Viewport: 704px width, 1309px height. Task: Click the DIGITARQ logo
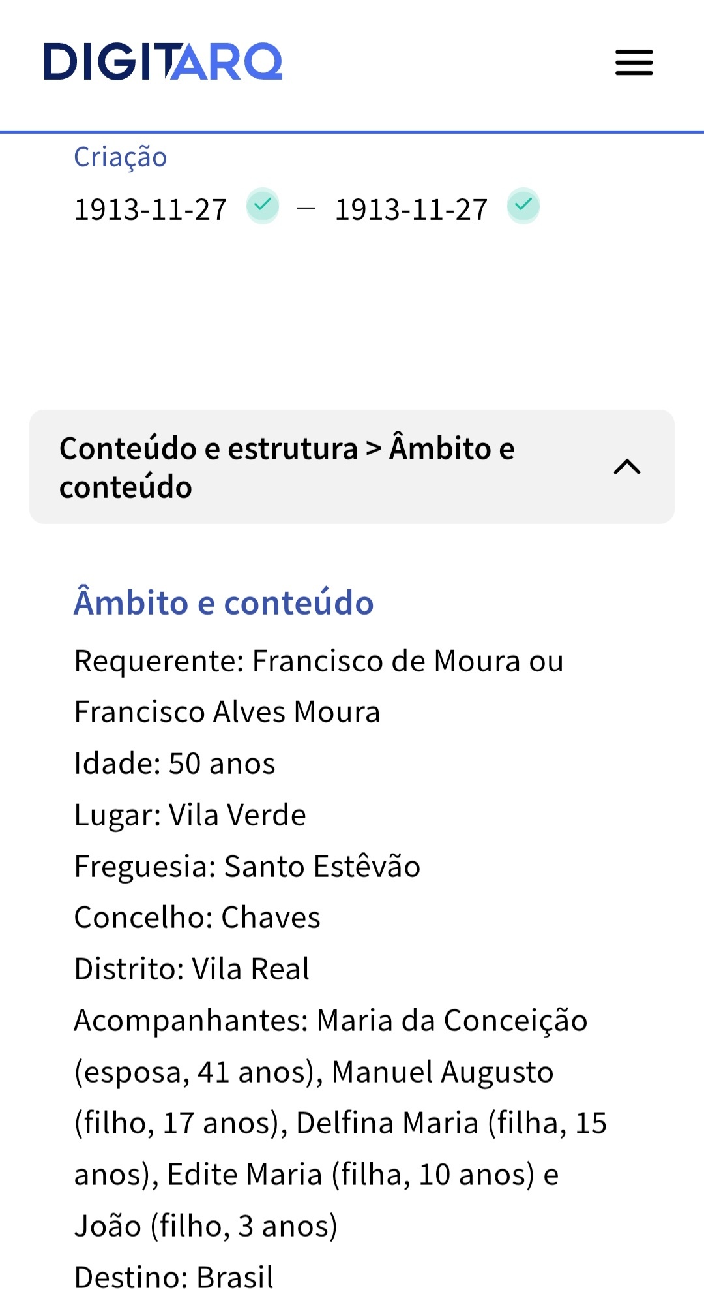[x=163, y=62]
